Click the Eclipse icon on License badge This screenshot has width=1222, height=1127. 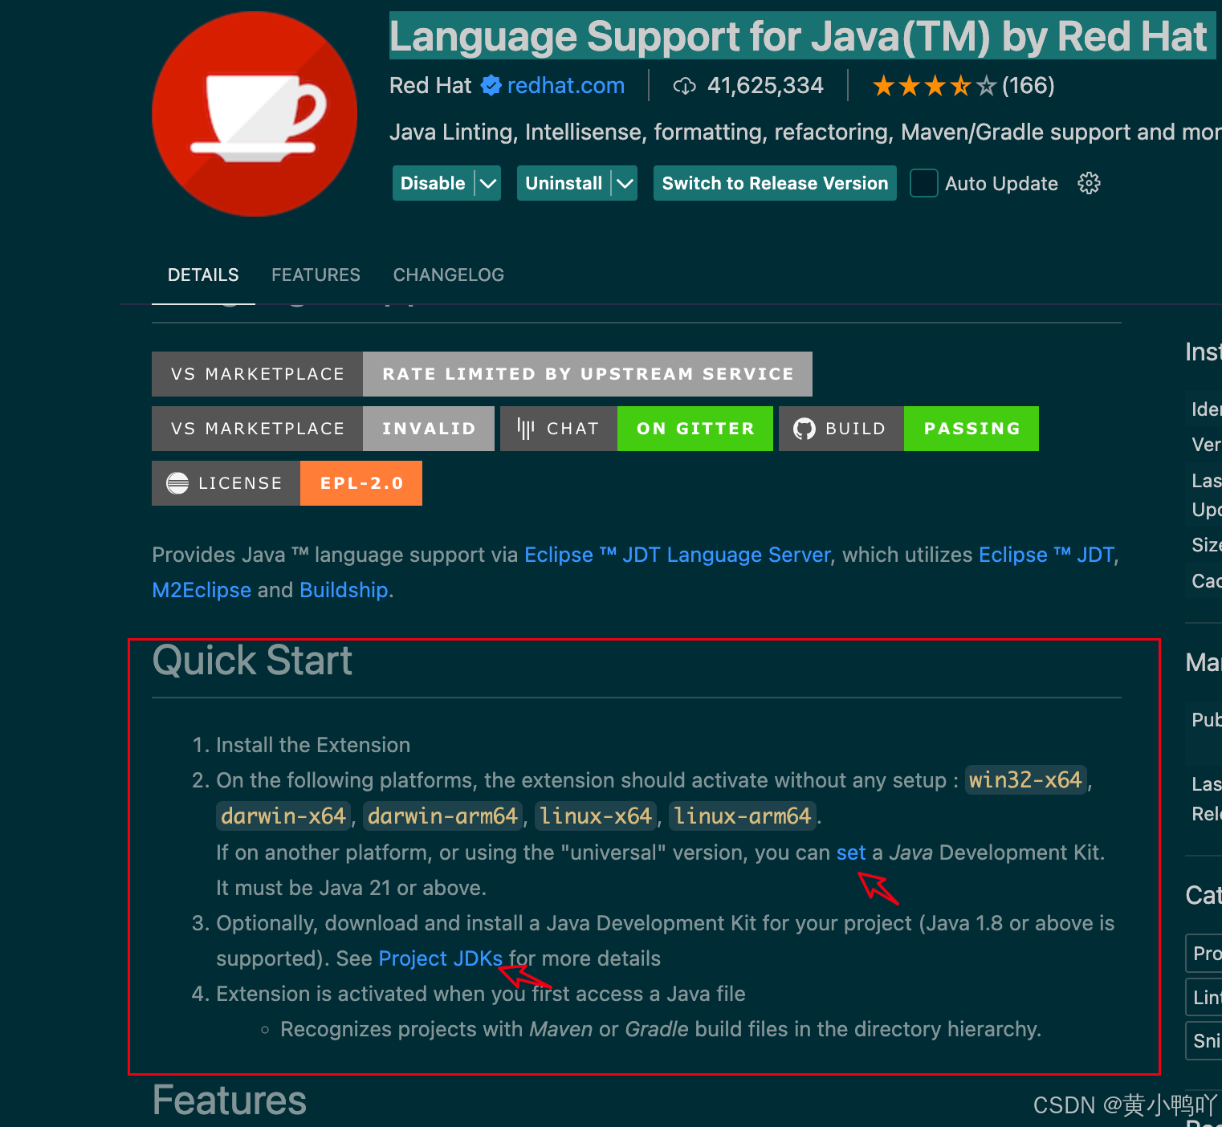177,483
